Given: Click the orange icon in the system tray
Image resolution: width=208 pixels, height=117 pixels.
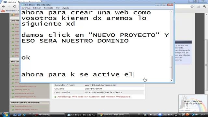Looking at the screenshot, I should coord(187,115).
